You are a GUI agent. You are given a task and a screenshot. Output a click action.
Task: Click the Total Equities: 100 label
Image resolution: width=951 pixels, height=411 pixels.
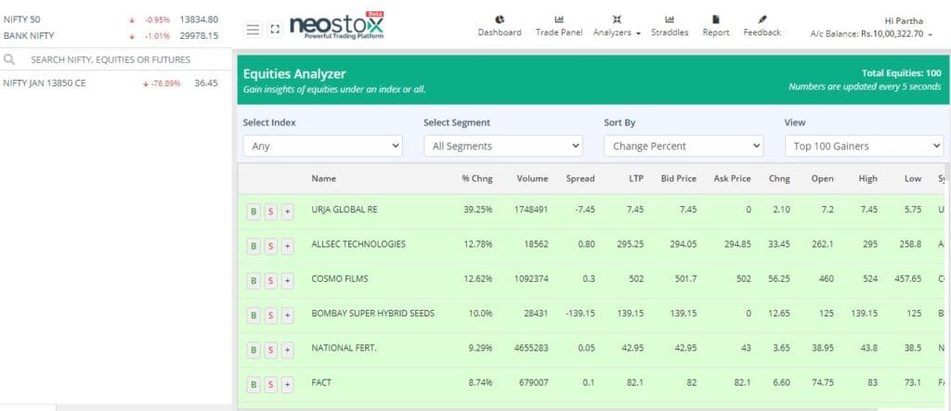pos(901,72)
